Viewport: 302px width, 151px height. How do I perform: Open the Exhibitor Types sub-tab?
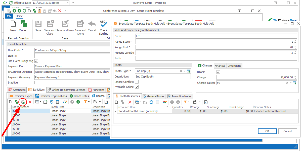point(21,96)
